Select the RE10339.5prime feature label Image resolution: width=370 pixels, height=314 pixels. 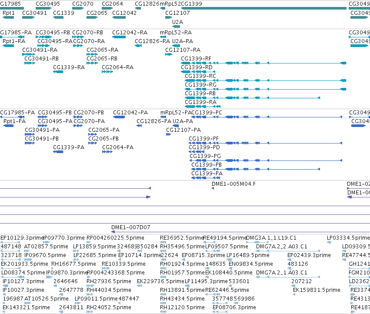tap(123, 264)
